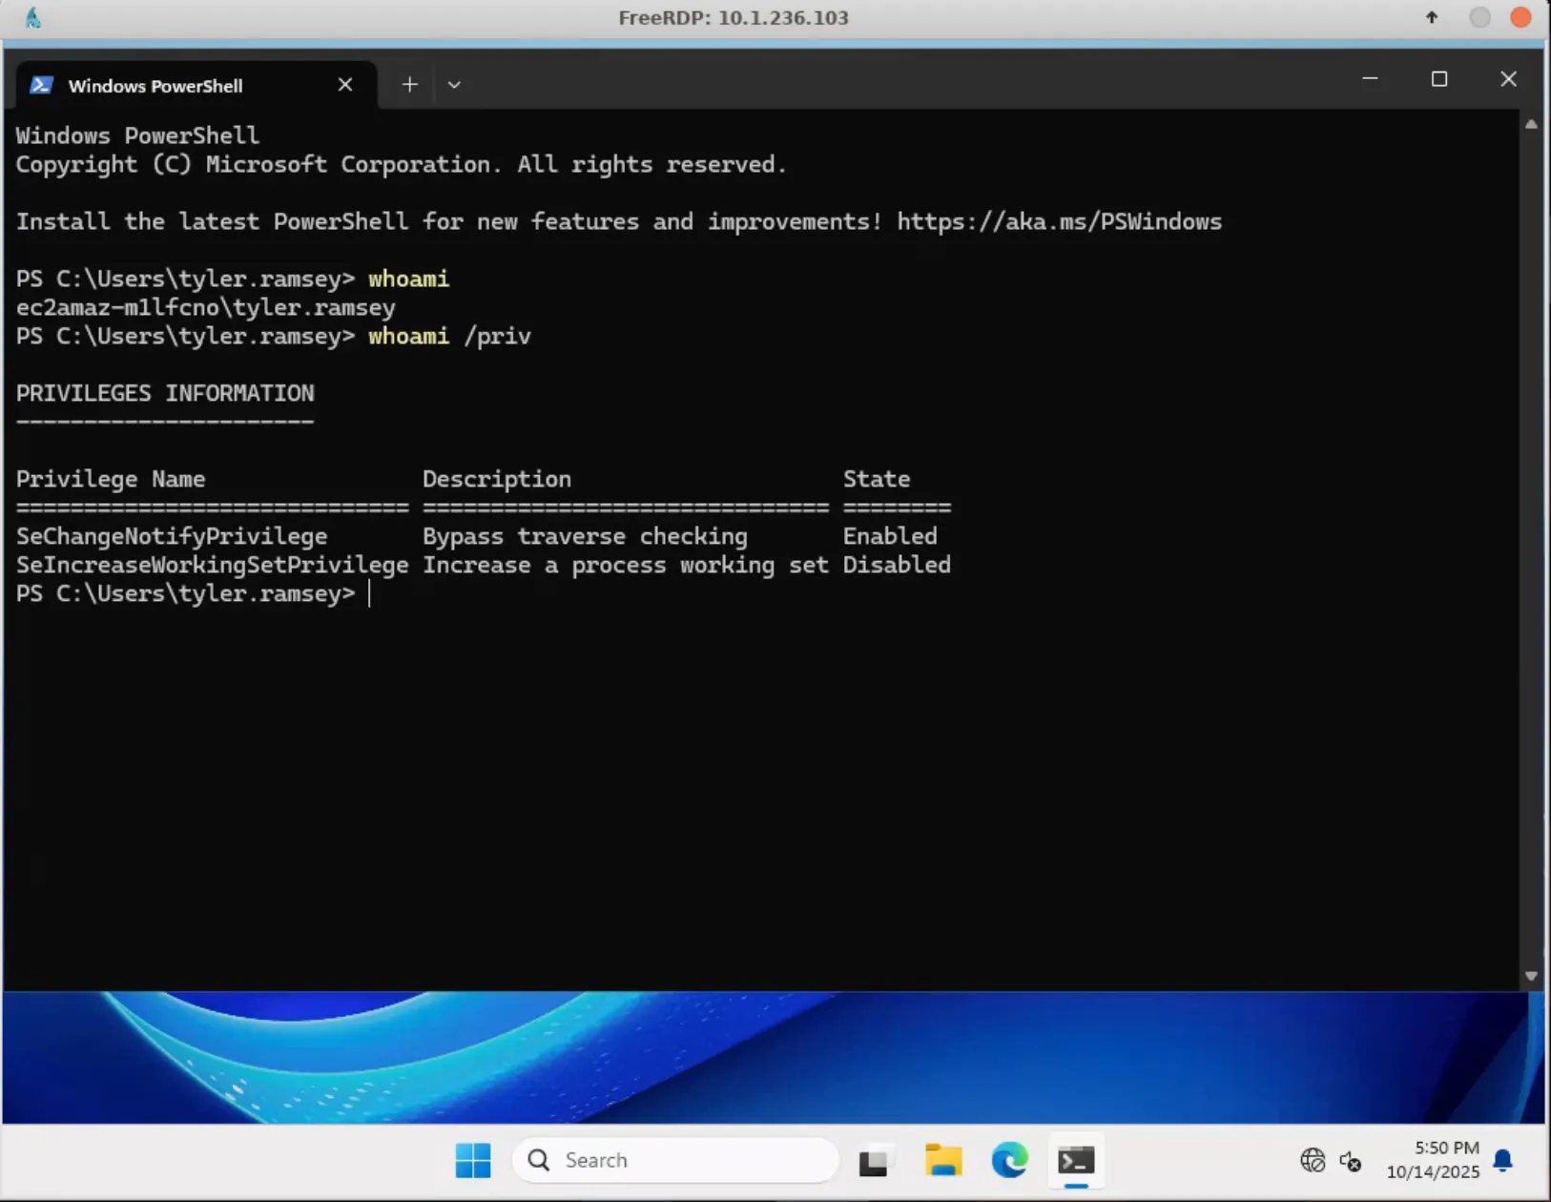
Task: Minimize the PowerShell terminal window
Action: coord(1370,79)
